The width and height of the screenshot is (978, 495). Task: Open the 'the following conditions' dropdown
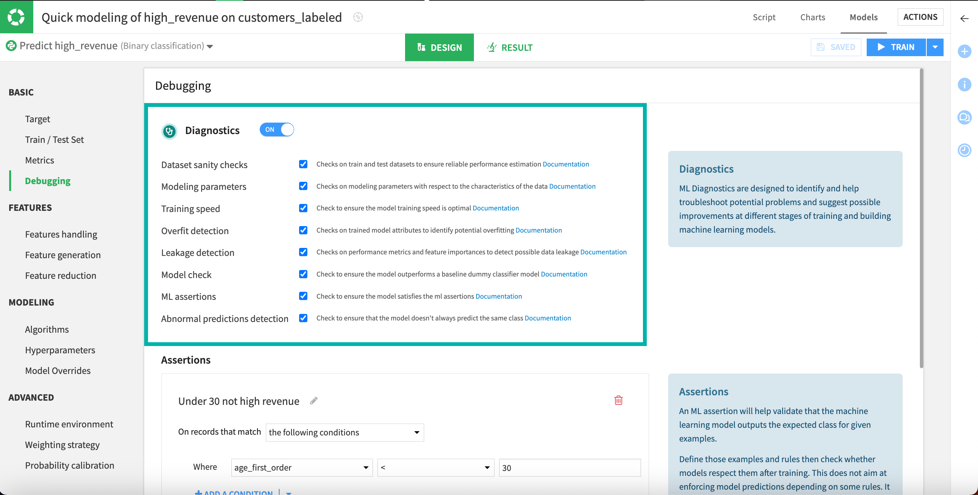click(344, 432)
